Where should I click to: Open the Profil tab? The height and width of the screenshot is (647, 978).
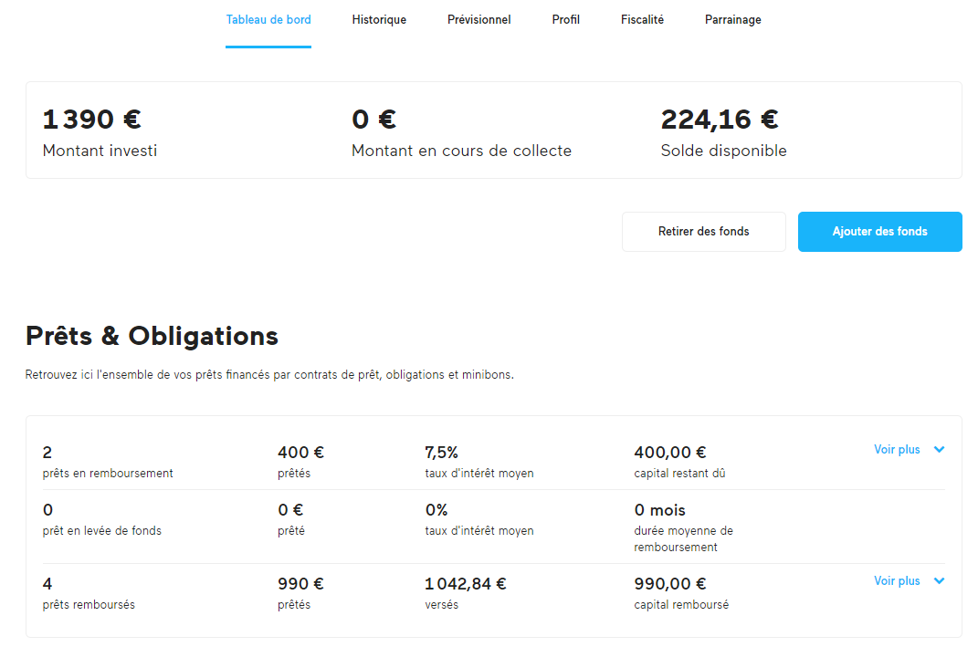(x=566, y=20)
